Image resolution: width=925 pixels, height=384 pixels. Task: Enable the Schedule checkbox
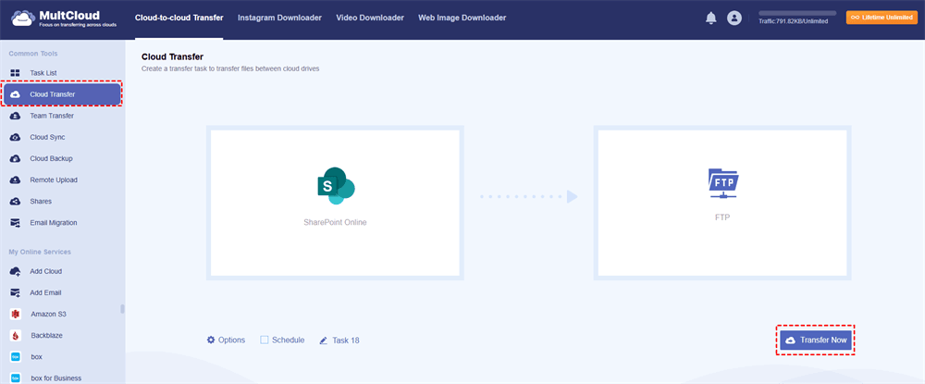(265, 340)
